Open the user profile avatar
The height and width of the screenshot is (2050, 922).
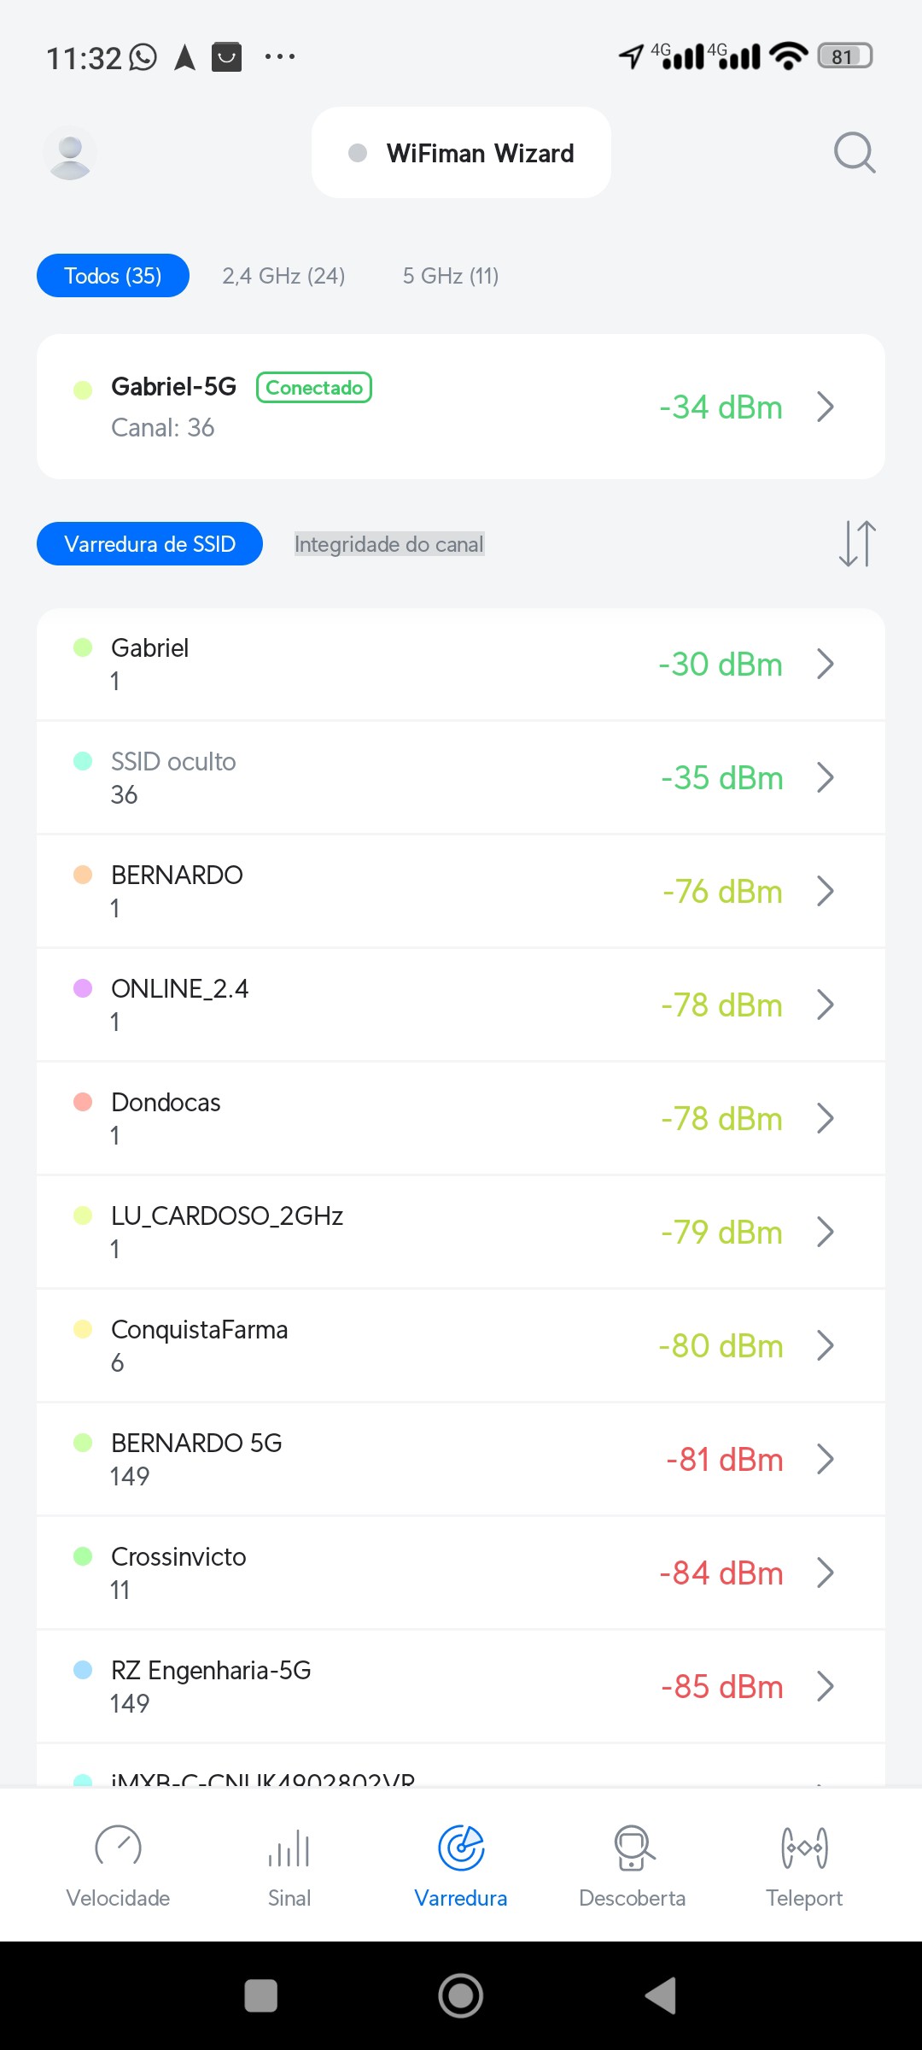(x=70, y=154)
